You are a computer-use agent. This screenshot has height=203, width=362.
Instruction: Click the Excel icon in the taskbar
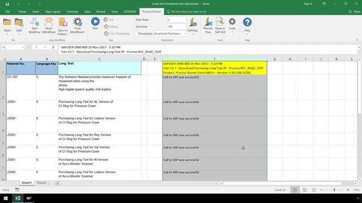(x=18, y=198)
